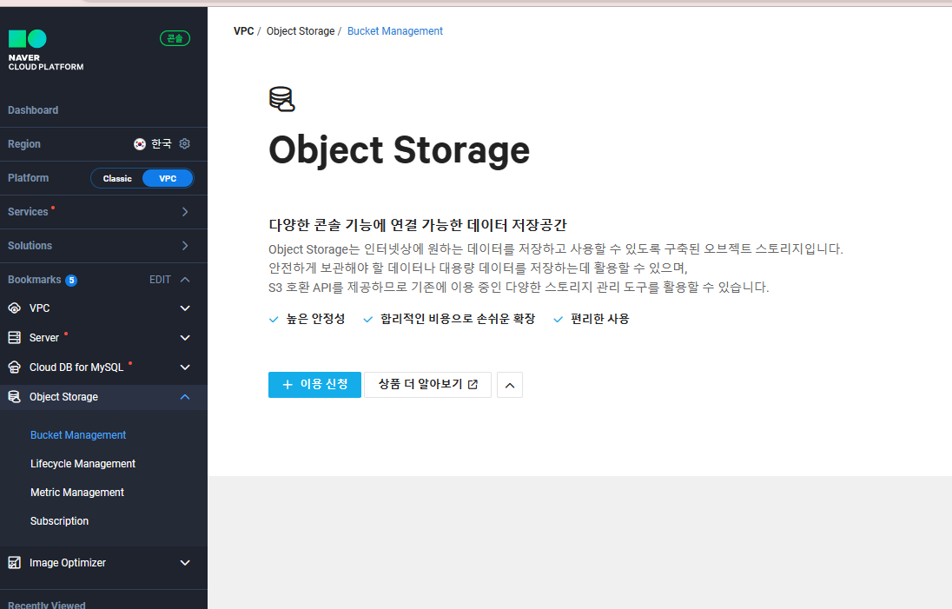Expand the VPC bookmark chevron

click(185, 308)
